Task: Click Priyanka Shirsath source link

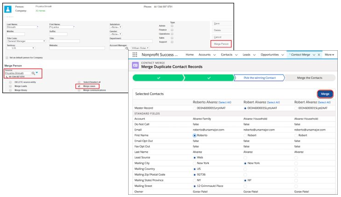Action: pos(14,73)
